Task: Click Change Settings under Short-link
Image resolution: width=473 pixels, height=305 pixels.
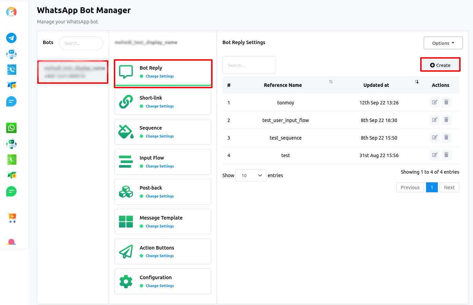Action: (160, 106)
